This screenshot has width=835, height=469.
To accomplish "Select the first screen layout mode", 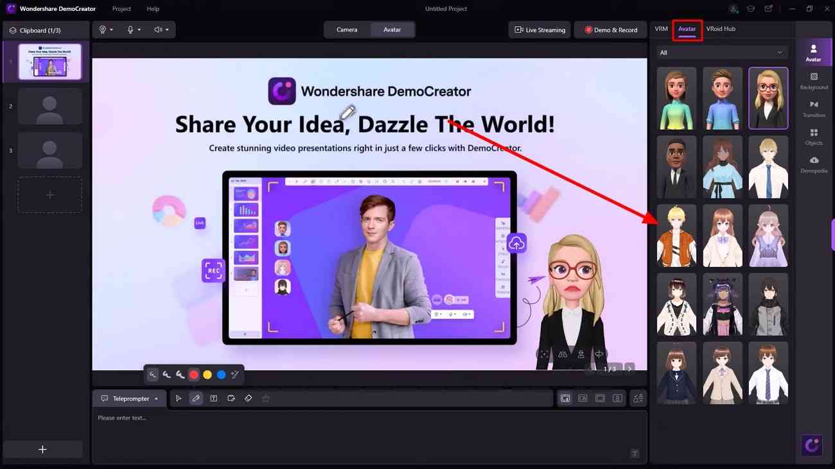I will coord(565,398).
